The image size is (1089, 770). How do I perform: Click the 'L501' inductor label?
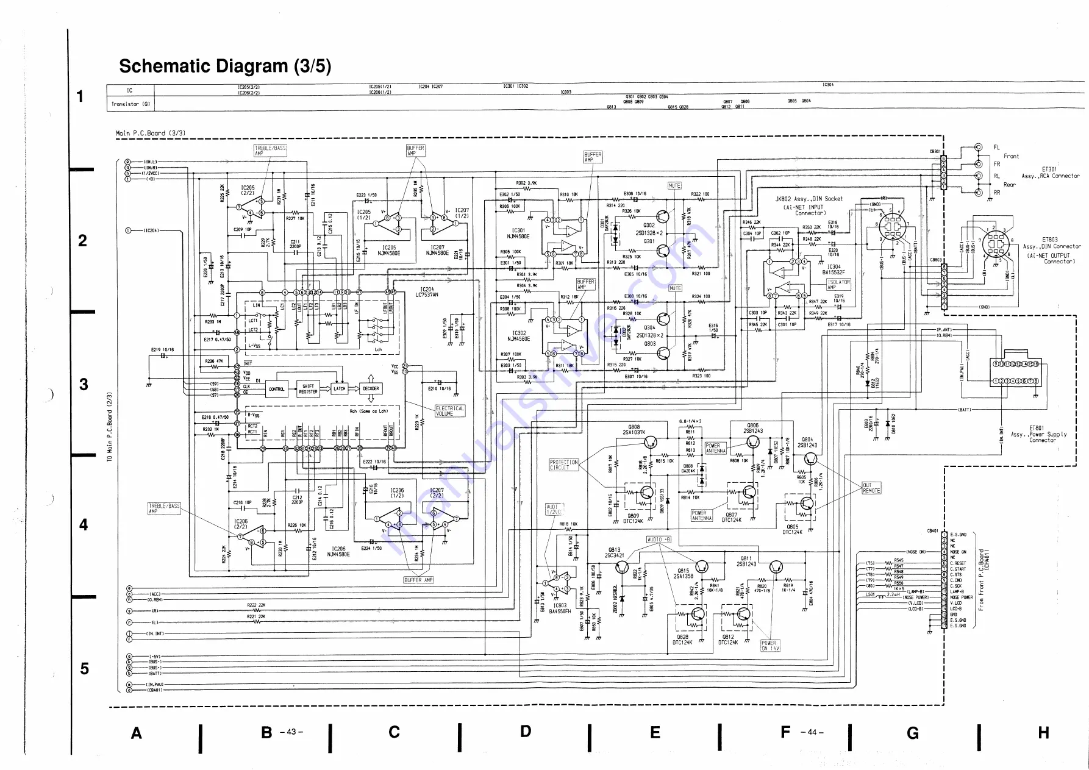871,594
